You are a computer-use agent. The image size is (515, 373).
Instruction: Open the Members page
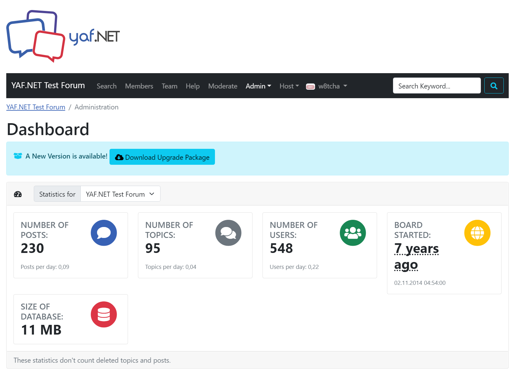click(x=139, y=86)
